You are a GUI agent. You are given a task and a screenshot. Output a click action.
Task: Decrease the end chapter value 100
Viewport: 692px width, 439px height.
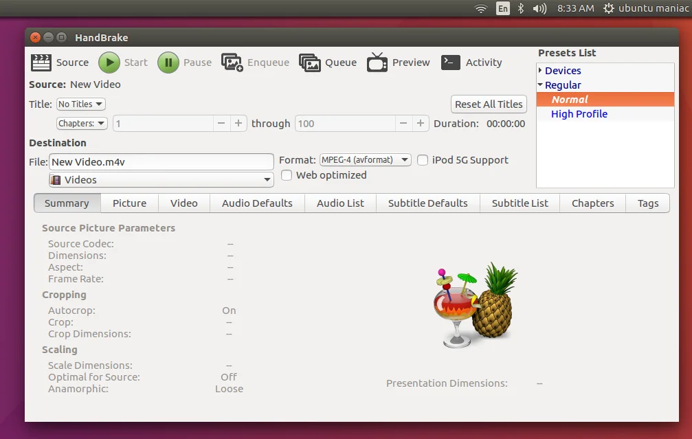coord(403,124)
